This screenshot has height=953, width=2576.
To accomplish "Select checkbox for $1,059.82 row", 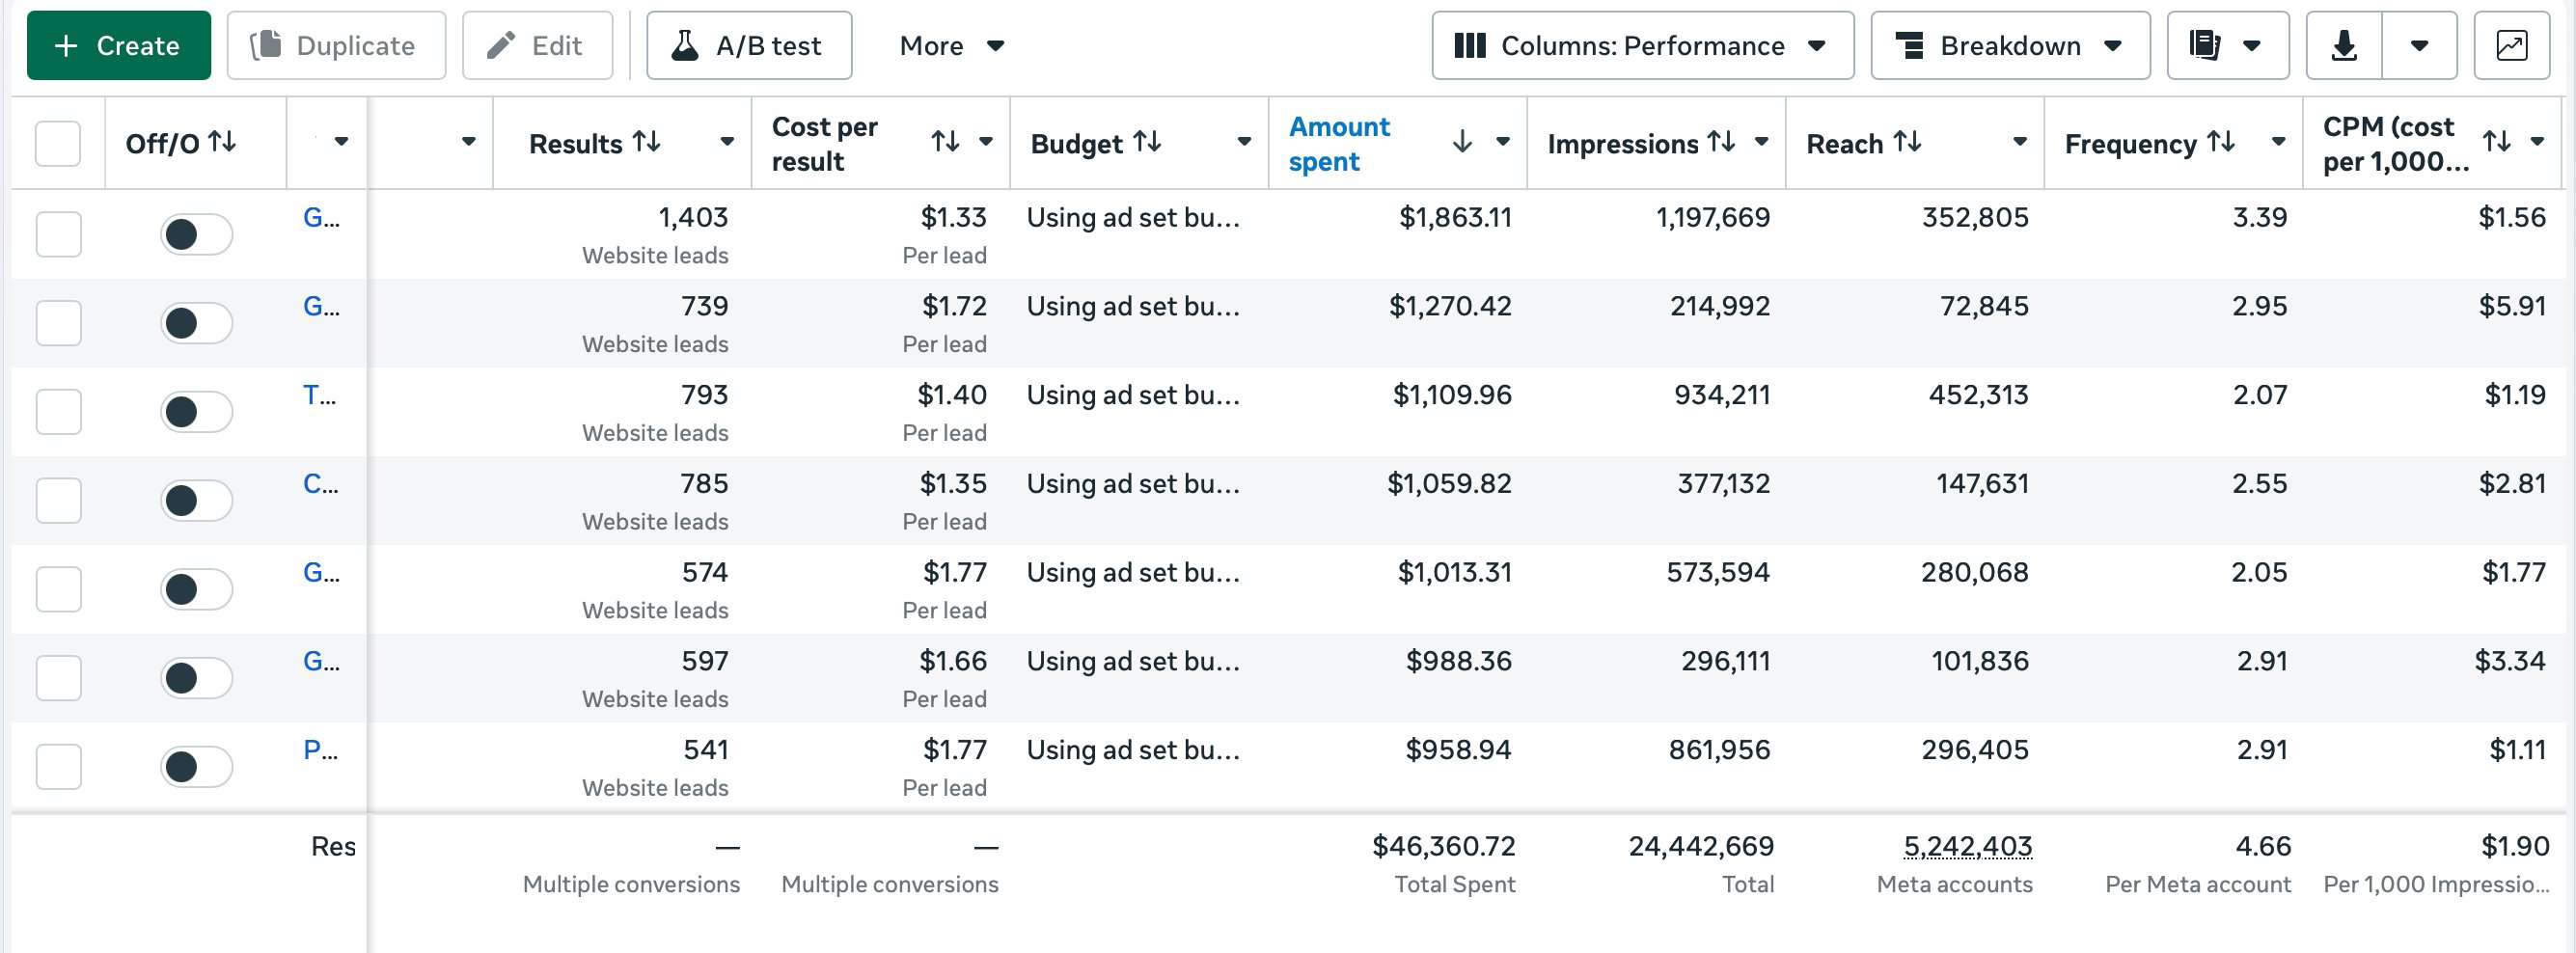I will (58, 501).
